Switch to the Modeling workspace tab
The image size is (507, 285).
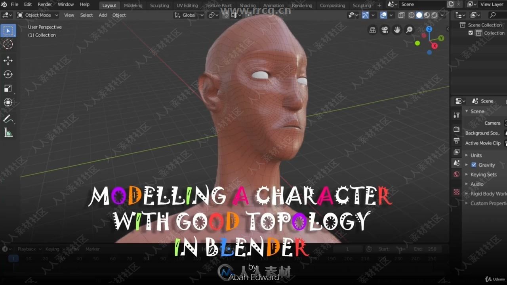pos(133,5)
